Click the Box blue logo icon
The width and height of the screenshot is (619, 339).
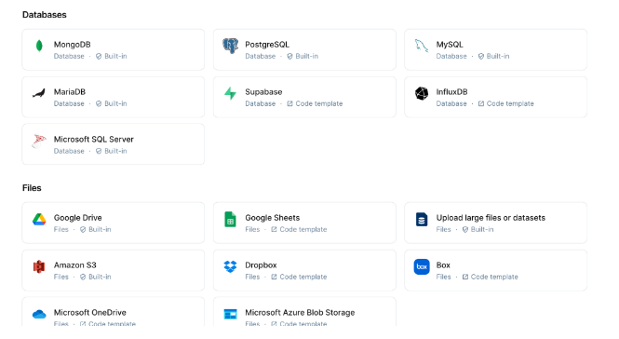[x=422, y=266]
